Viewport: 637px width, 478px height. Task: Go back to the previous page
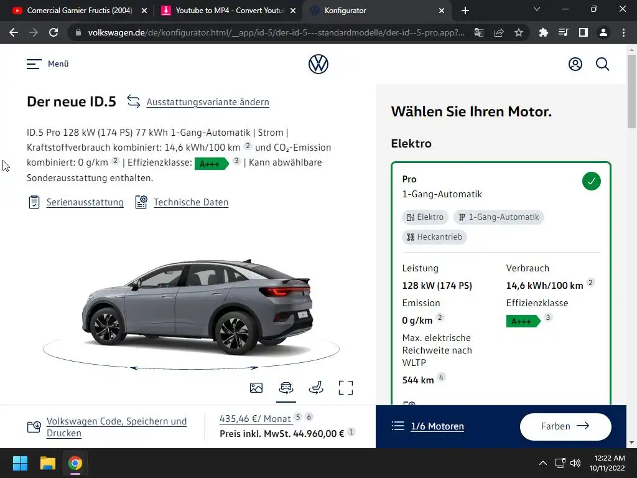14,32
